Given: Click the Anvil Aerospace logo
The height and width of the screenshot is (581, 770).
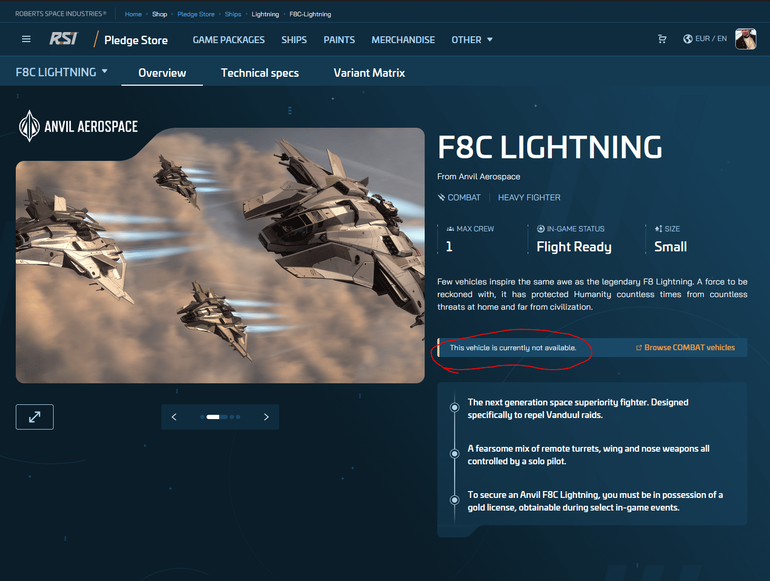Looking at the screenshot, I should coord(78,126).
